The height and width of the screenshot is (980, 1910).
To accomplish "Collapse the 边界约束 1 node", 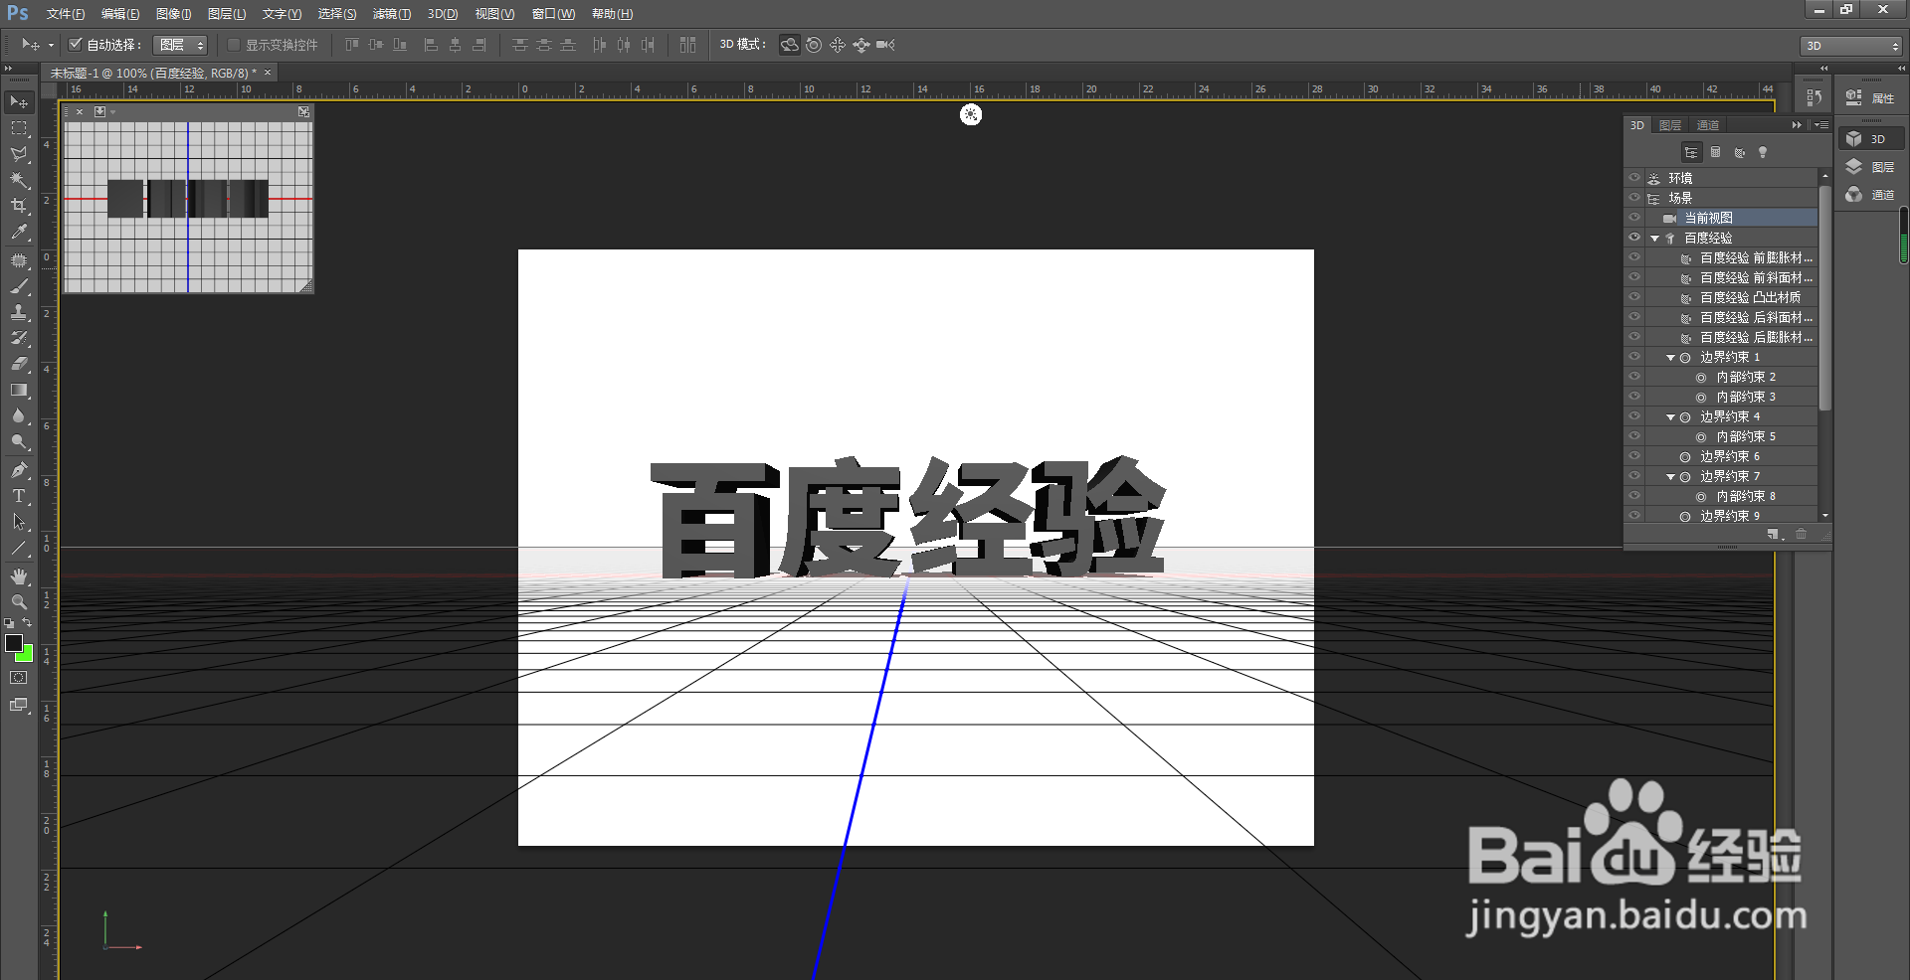I will [x=1670, y=358].
